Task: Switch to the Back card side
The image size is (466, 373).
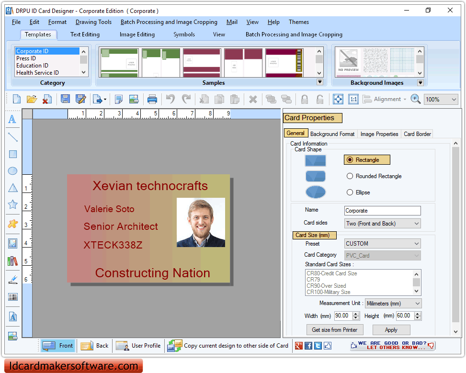Action: (94, 346)
